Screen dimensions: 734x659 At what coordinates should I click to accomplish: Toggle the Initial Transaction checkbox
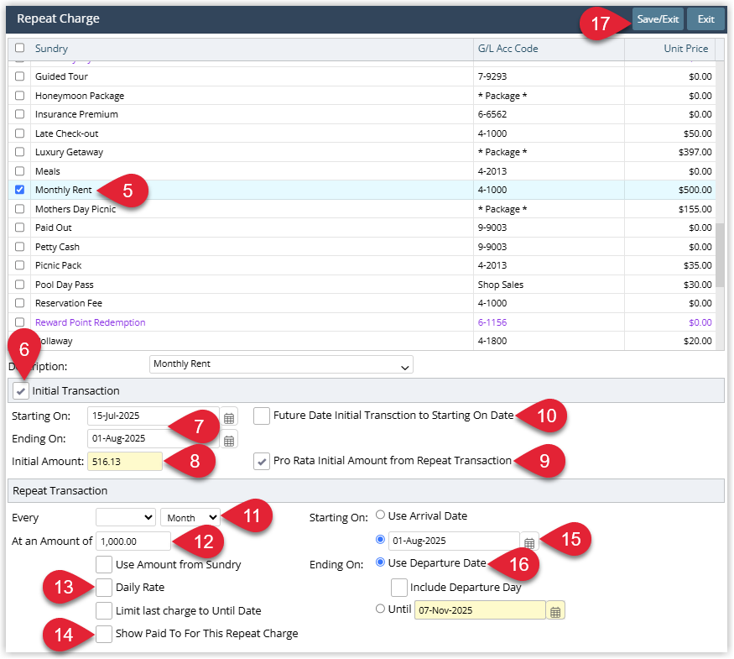point(21,390)
